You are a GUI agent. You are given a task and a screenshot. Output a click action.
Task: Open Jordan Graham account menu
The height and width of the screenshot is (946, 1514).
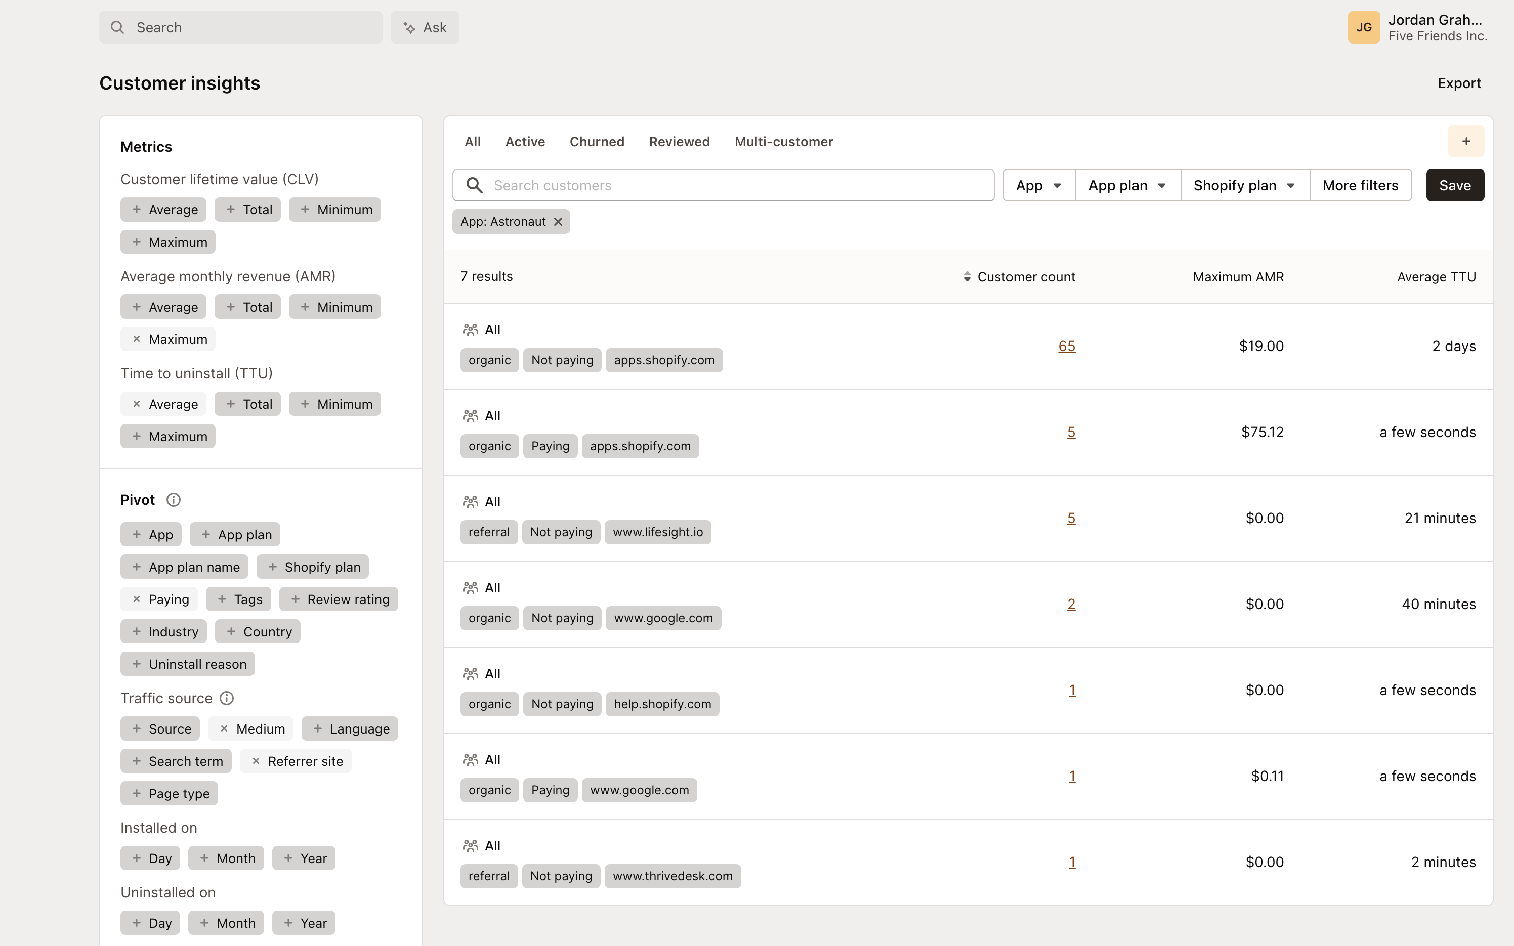click(x=1418, y=27)
